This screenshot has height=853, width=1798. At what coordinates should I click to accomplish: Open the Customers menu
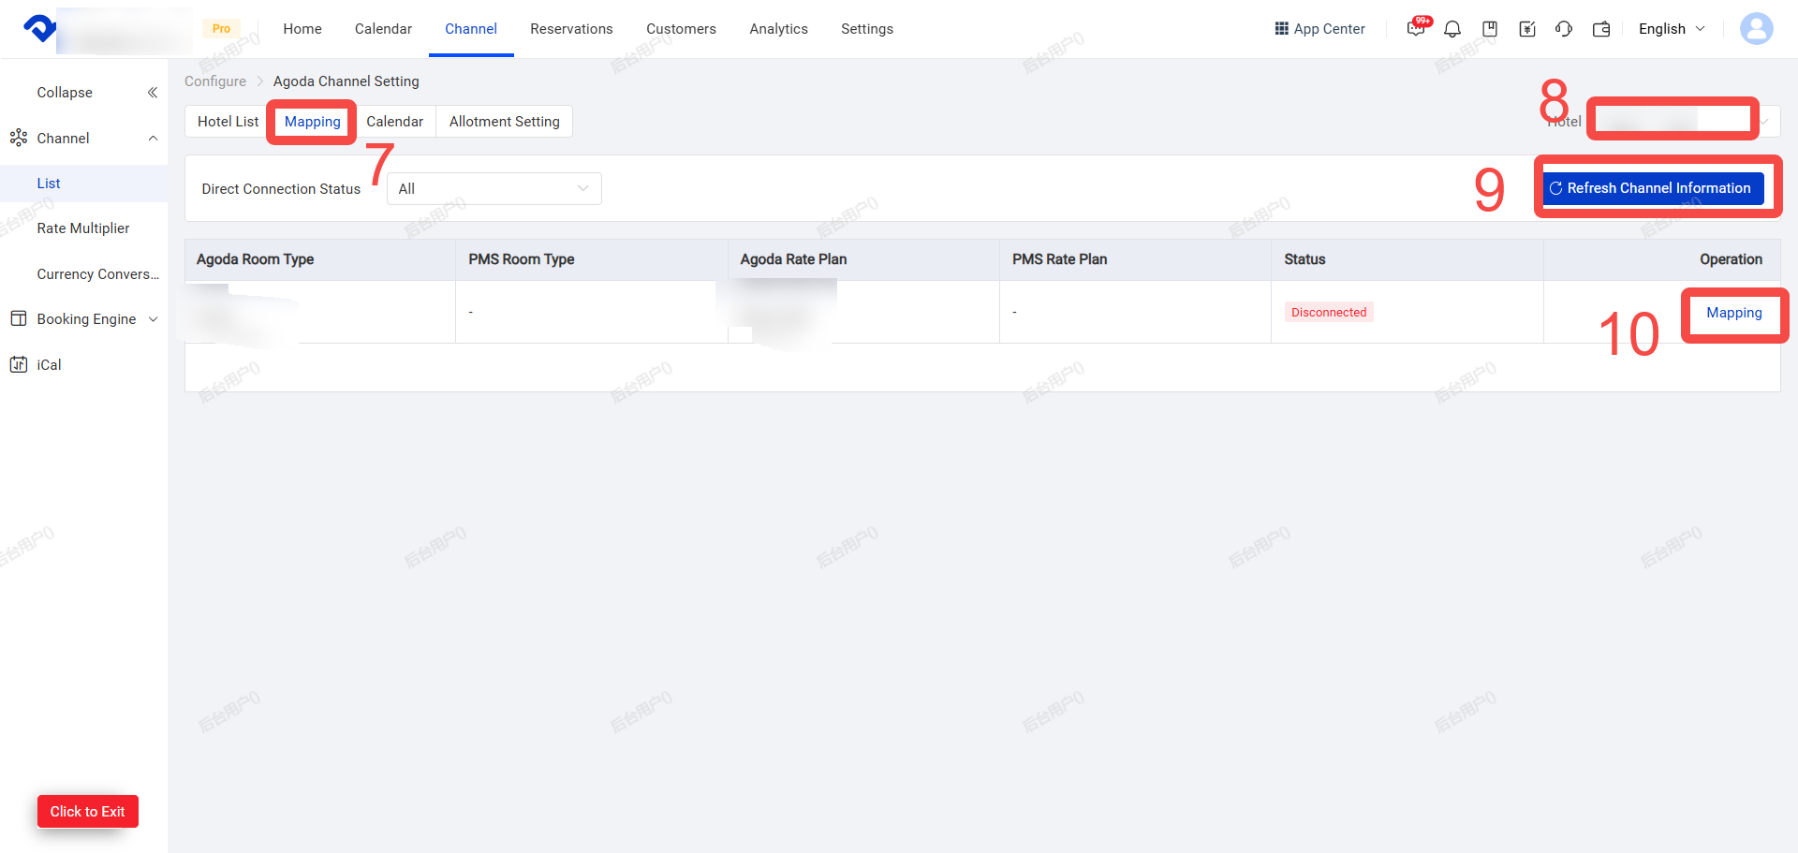(x=681, y=29)
